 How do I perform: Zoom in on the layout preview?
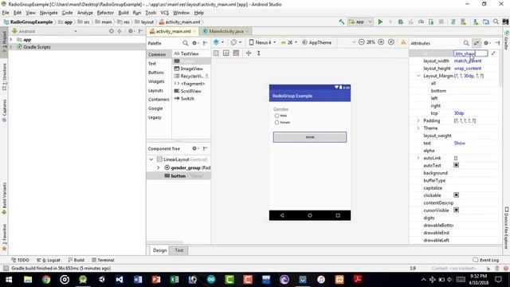click(x=381, y=42)
